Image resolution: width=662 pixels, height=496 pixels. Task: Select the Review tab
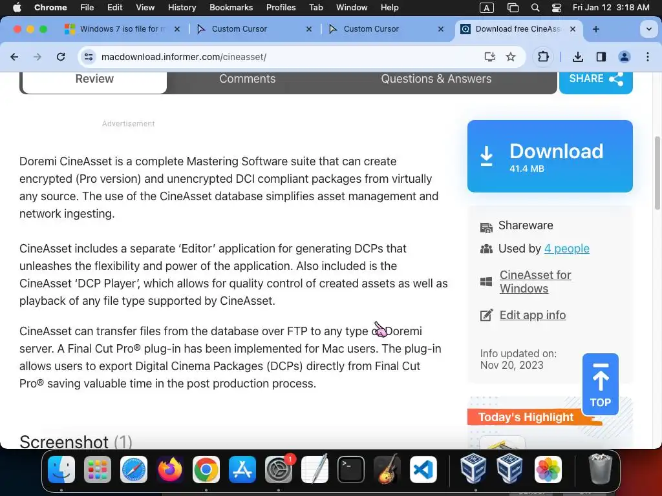point(94,79)
